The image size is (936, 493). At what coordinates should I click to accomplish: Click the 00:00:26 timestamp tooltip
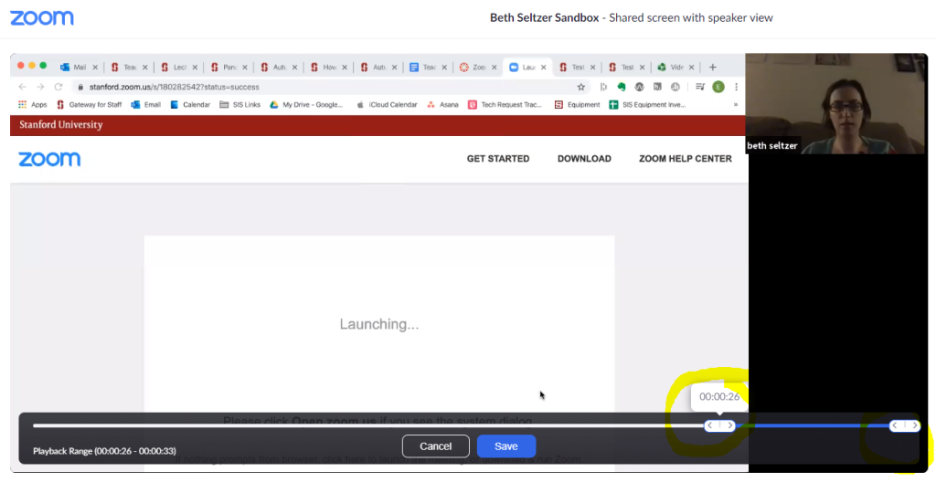[x=719, y=397]
